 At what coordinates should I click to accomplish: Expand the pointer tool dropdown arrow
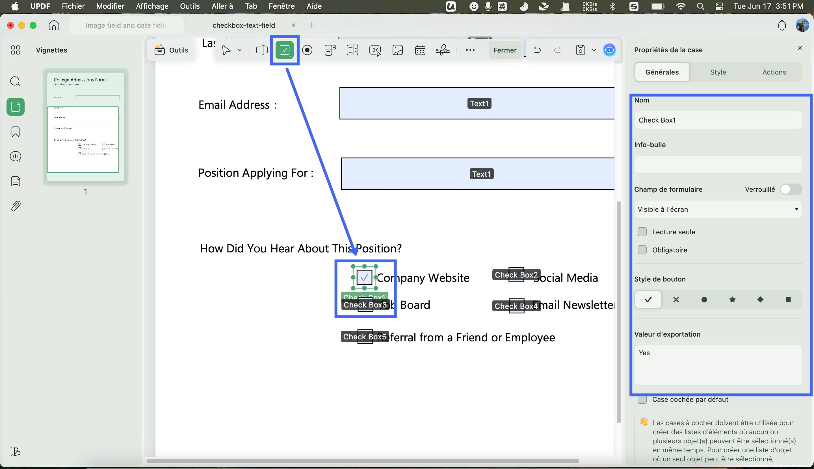(239, 50)
